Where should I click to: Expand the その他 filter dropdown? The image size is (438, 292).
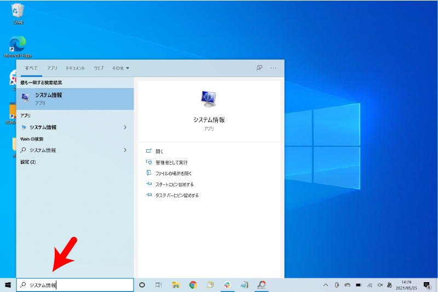[120, 68]
